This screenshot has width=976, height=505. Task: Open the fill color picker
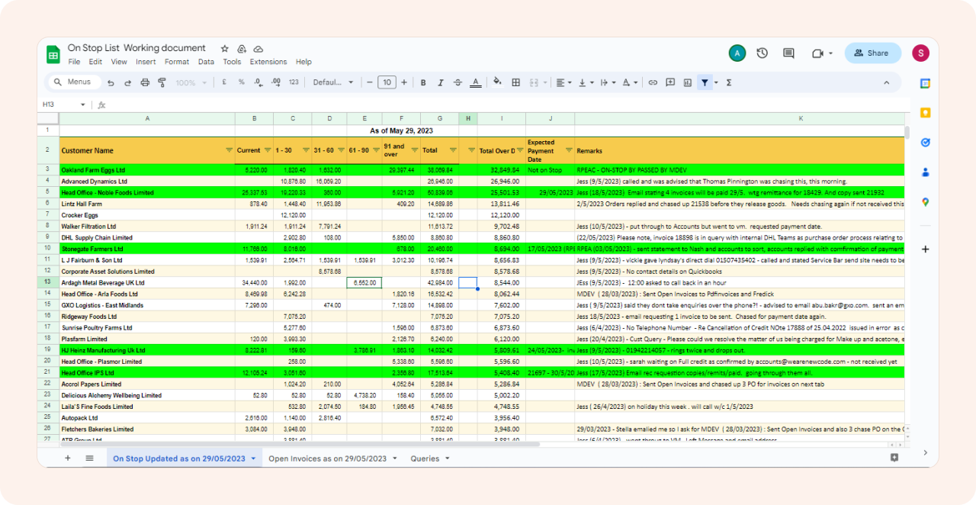pyautogui.click(x=498, y=82)
